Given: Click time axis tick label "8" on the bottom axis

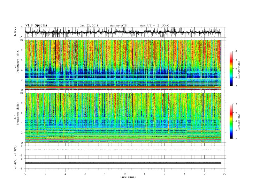Looking at the screenshot, I should coord(185,174).
